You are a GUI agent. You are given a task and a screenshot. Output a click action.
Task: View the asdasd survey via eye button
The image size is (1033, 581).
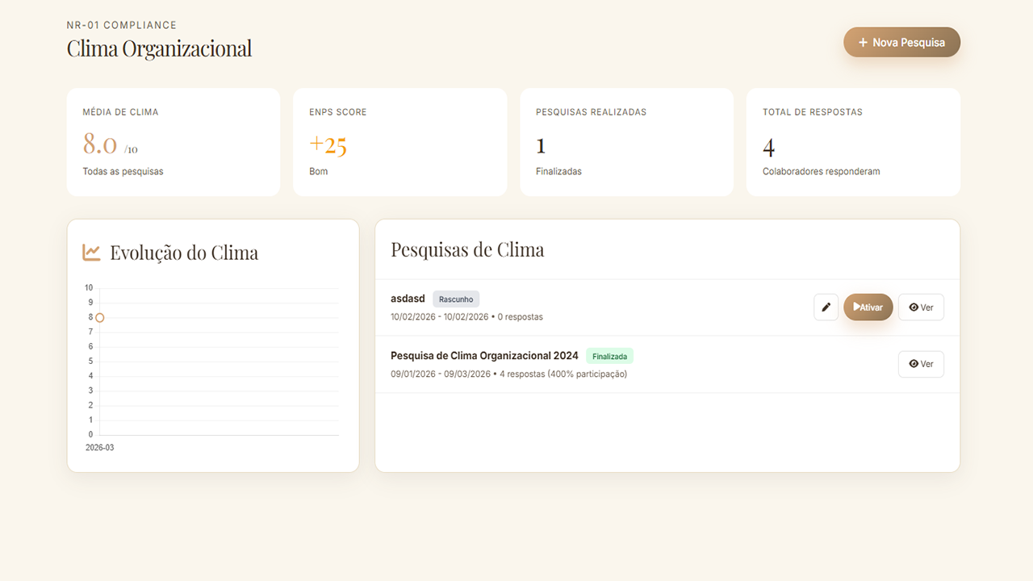921,307
